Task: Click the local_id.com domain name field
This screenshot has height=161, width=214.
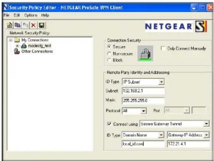Action: (x=143, y=144)
